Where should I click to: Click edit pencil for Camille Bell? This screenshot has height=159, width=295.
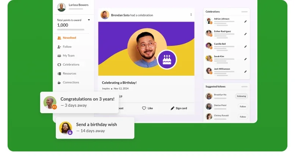[x=245, y=46]
